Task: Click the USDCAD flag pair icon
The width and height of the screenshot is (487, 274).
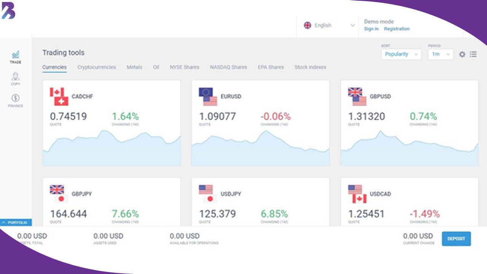Action: 357,194
